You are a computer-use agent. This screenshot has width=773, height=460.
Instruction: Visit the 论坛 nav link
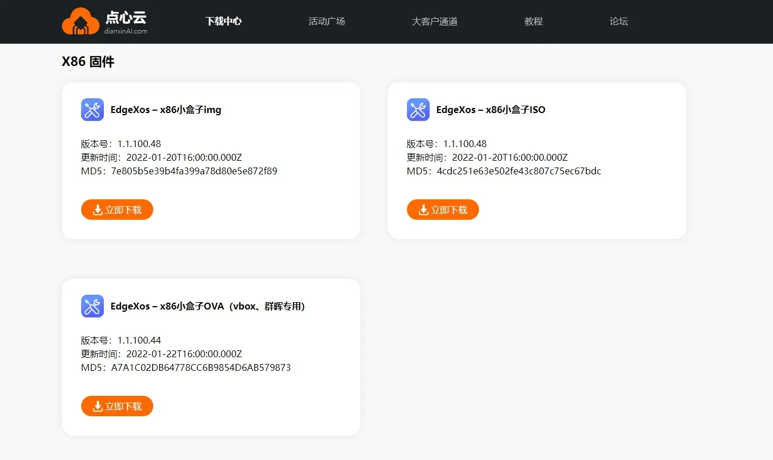coord(619,22)
